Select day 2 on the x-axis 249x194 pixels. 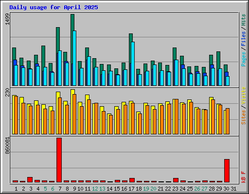[x=23, y=189]
